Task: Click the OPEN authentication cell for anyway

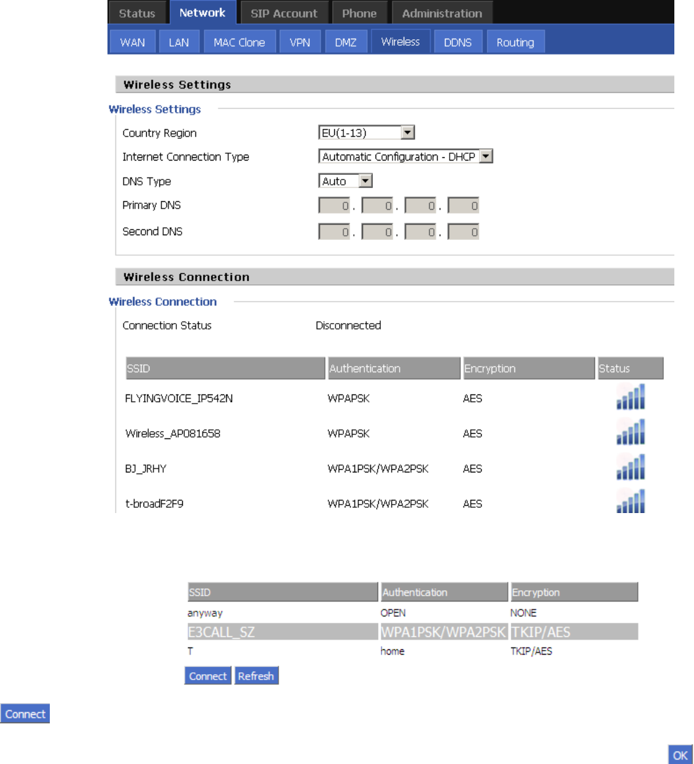Action: pyautogui.click(x=393, y=613)
